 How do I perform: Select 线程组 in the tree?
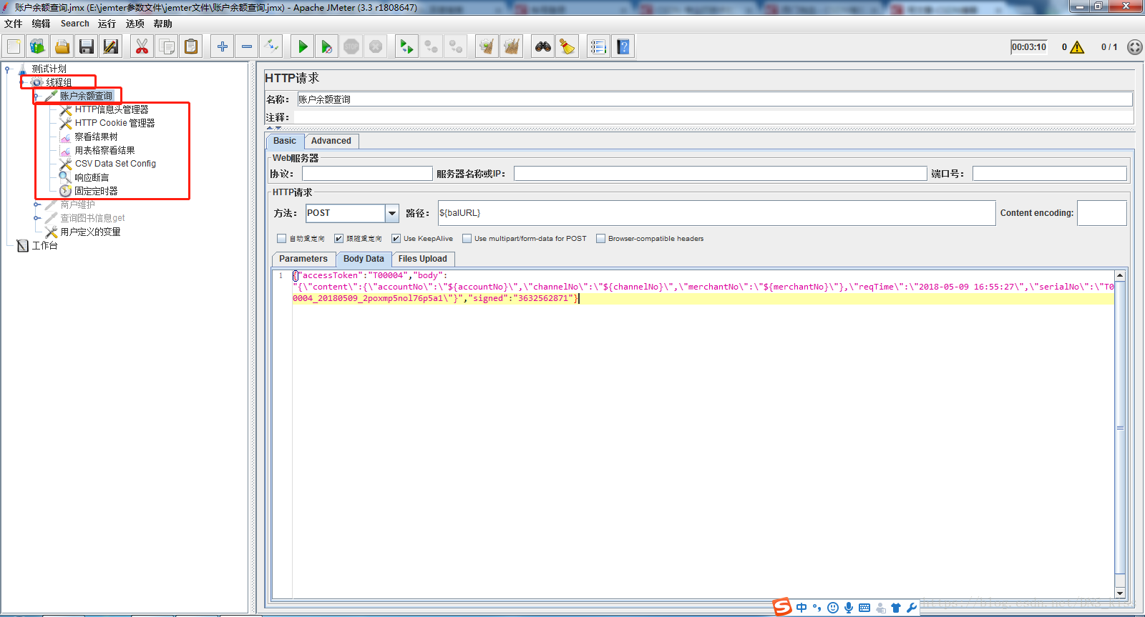pyautogui.click(x=59, y=82)
